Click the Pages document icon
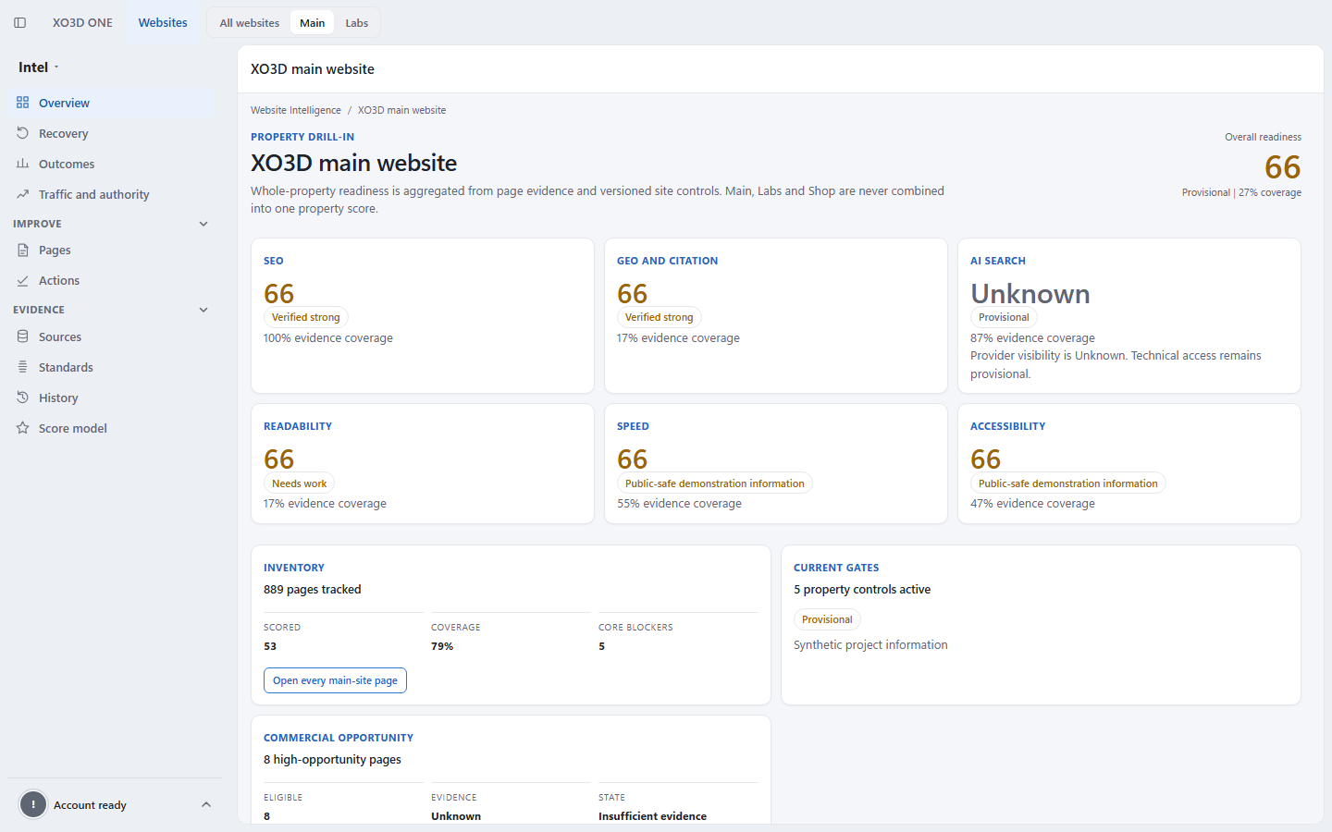 [23, 250]
